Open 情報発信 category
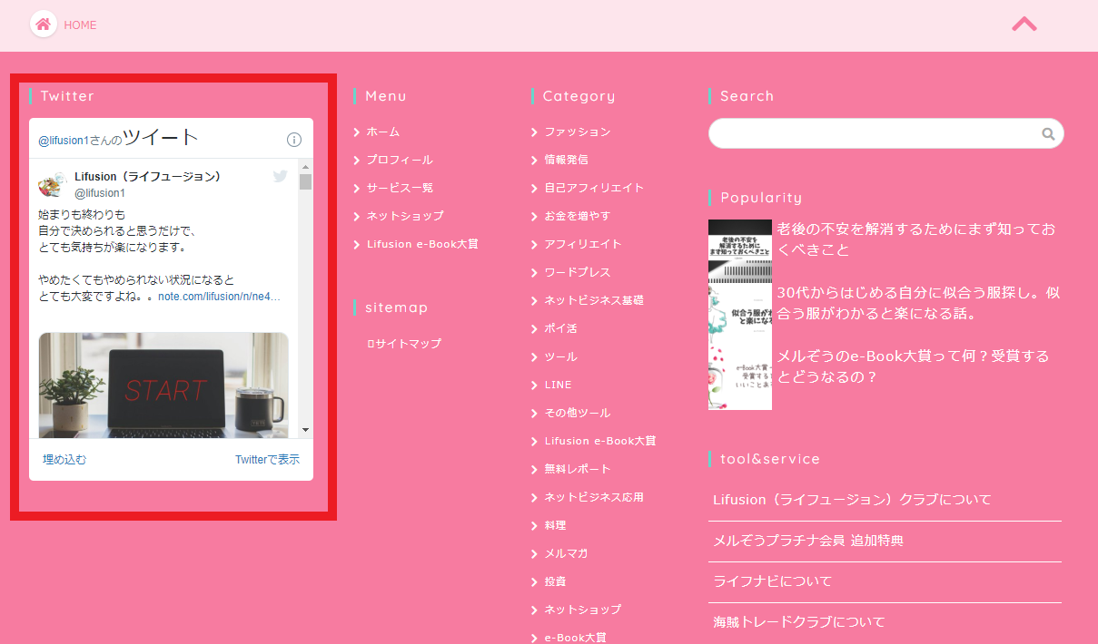The width and height of the screenshot is (1098, 644). pyautogui.click(x=567, y=160)
